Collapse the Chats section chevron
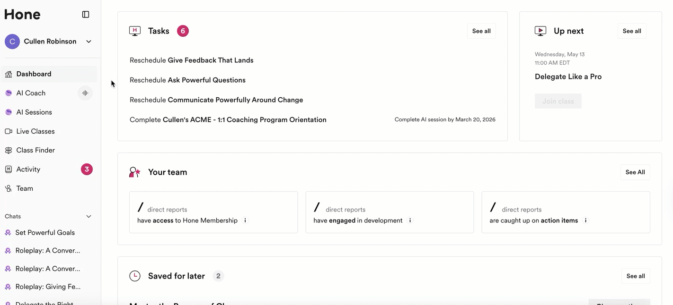The height and width of the screenshot is (305, 673). [89, 216]
